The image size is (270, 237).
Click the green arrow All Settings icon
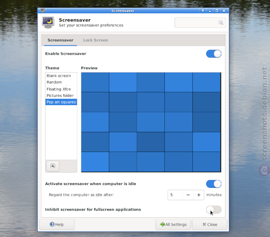[x=162, y=224]
